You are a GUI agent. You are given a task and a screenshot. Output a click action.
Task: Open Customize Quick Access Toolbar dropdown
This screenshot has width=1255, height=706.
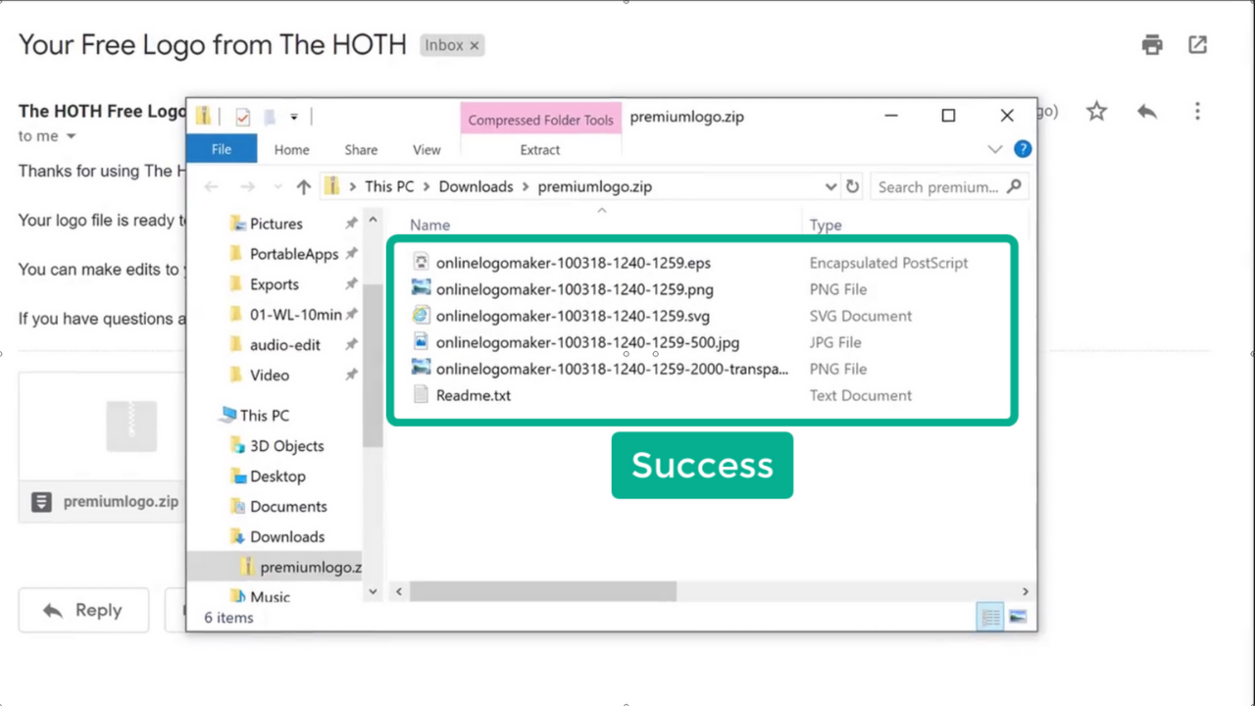[x=294, y=118]
